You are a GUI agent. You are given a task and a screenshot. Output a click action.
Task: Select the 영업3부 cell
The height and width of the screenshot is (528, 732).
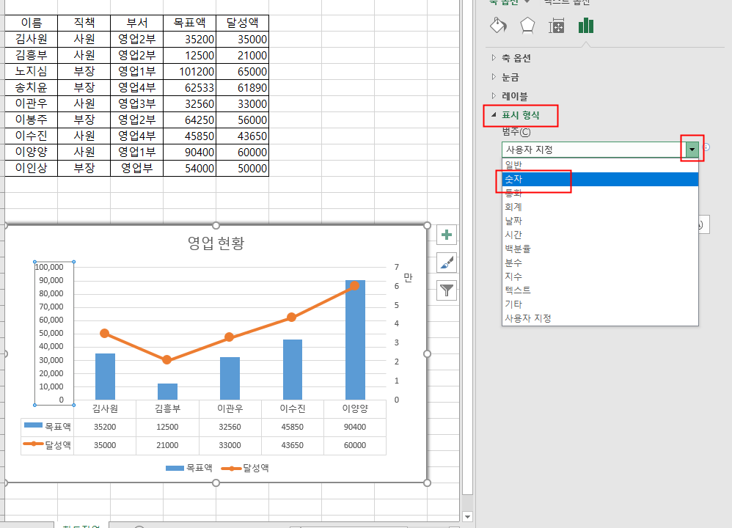coord(136,103)
